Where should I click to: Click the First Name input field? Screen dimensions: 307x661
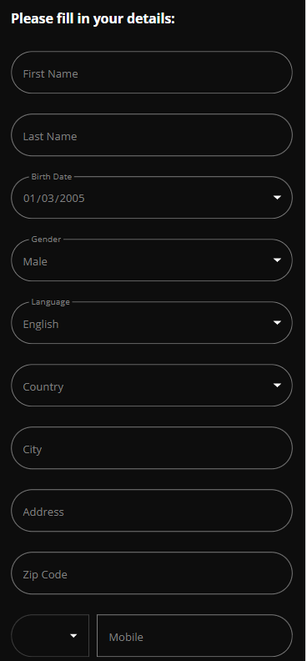[x=152, y=72]
